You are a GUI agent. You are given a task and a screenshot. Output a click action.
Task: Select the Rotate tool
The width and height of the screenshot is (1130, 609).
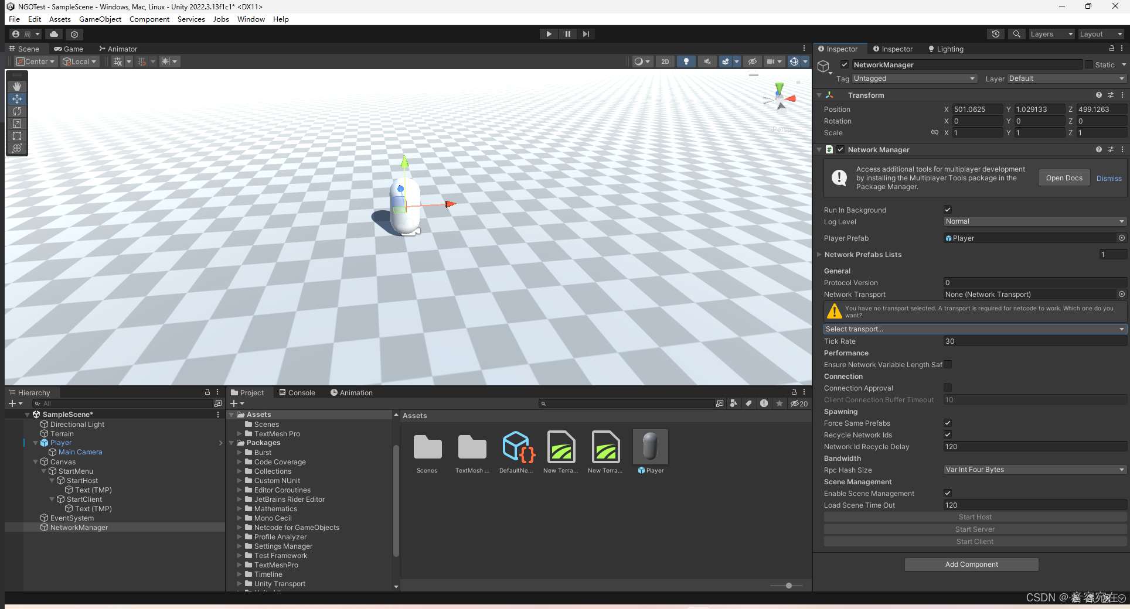(16, 111)
